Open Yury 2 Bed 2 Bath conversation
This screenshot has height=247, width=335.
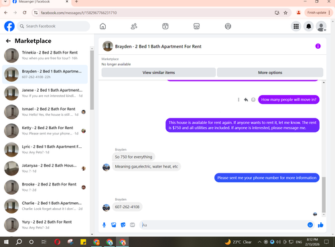point(45,225)
